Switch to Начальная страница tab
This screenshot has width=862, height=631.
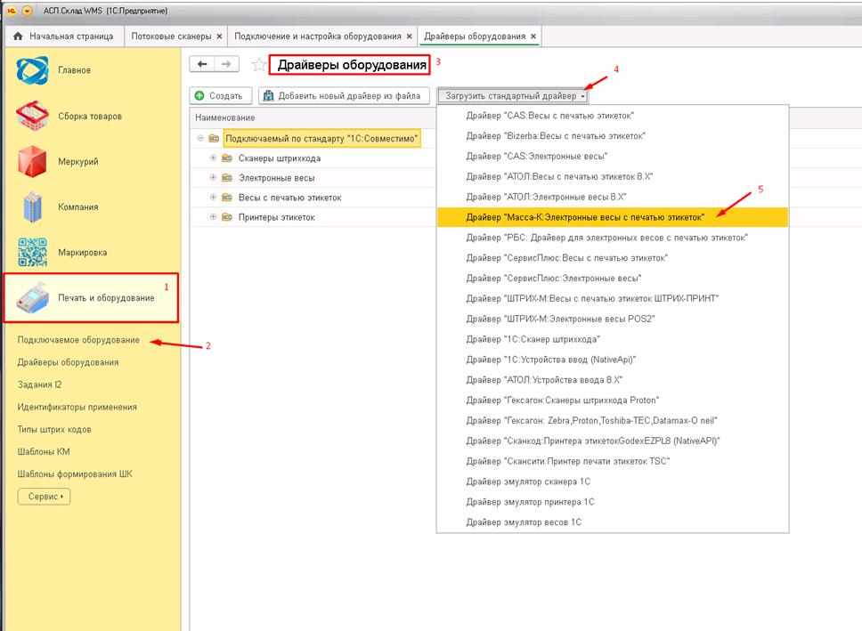[64, 36]
